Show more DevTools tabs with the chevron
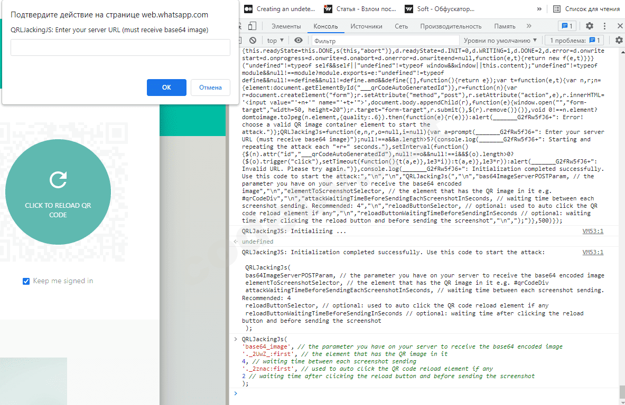 529,26
